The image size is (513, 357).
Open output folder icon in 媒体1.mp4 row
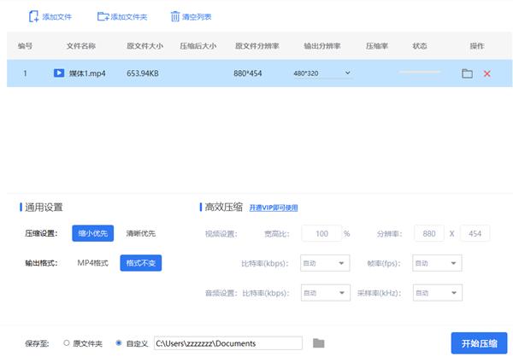pos(467,73)
